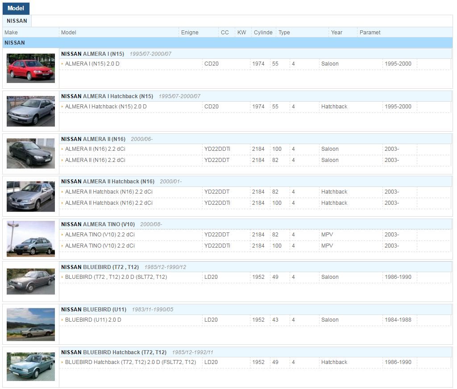
Task: Click YD22DDTi engine in ALMERA II (N16) saloon row
Action: click(x=217, y=149)
